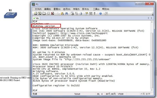
Task: Open the 脚本(S) menu
Action: [x=85, y=9]
